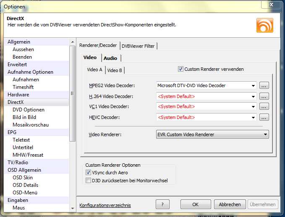Confirm settings with the OK button
The image size is (285, 217).
[x=195, y=204]
